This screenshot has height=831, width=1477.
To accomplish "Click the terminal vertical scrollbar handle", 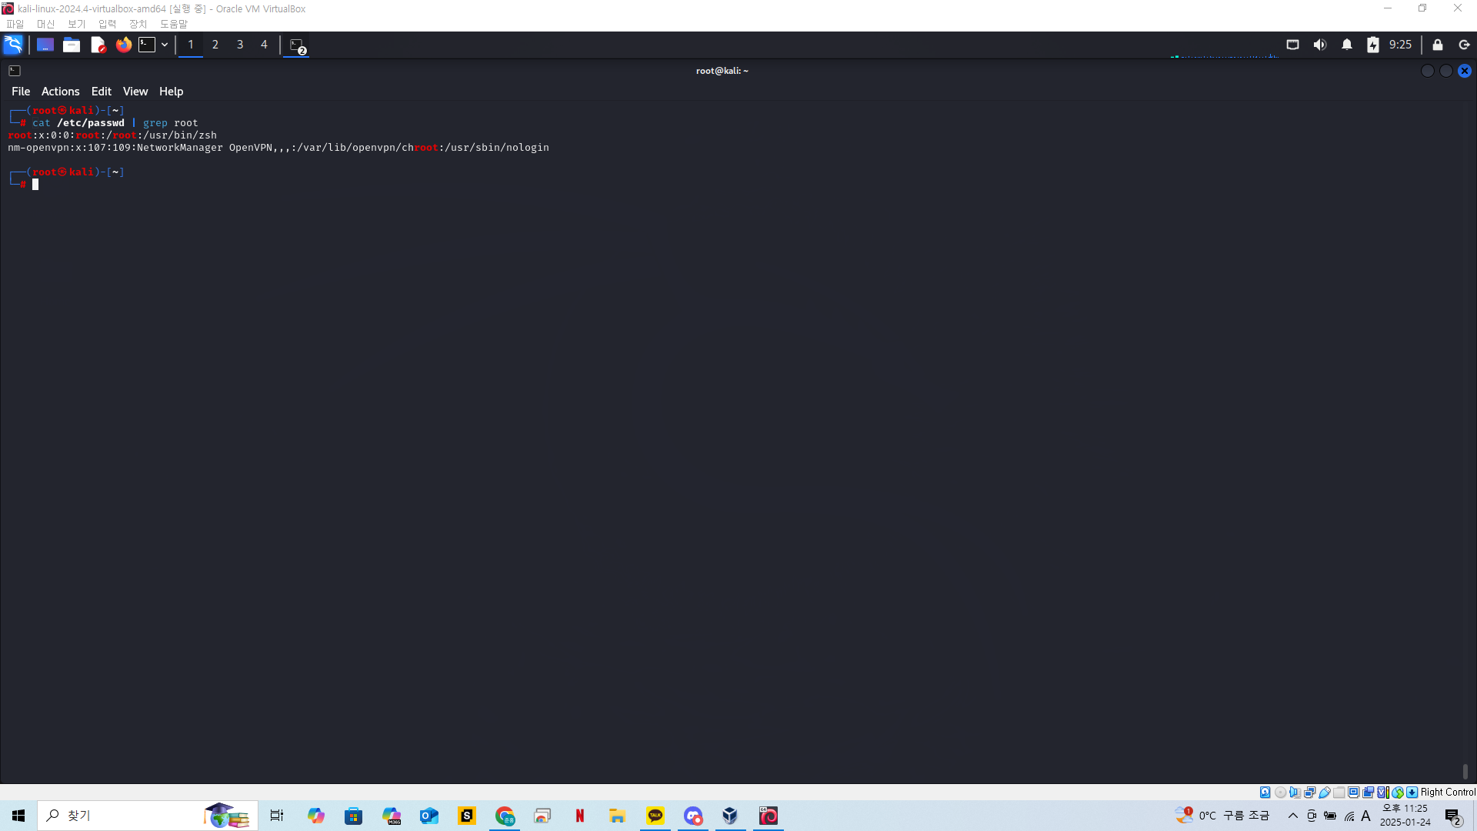I will [1465, 771].
